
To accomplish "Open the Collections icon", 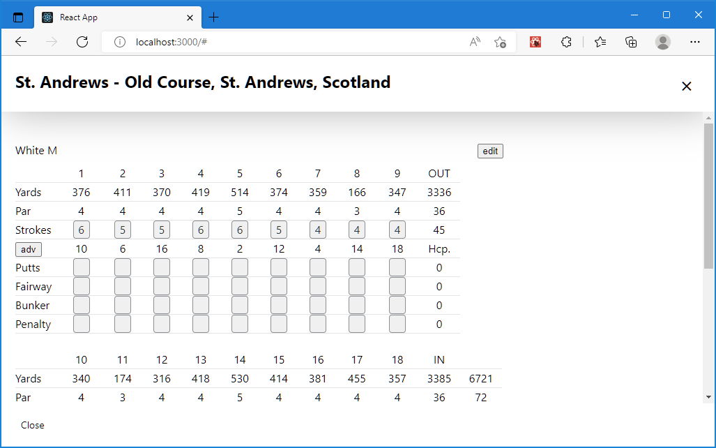I will click(631, 42).
